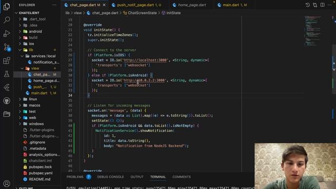336x189 pixels.
Task: Open chatclient.iml file
Action: point(37,161)
